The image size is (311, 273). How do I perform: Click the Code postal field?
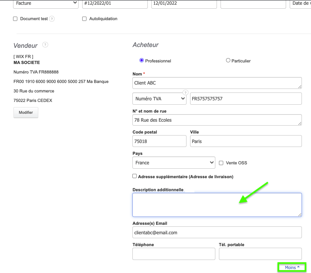click(x=159, y=141)
